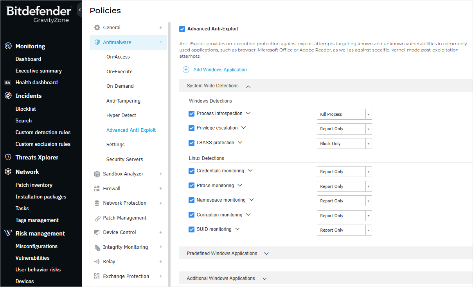
Task: Open the On-Execute settings page
Action: click(x=119, y=72)
